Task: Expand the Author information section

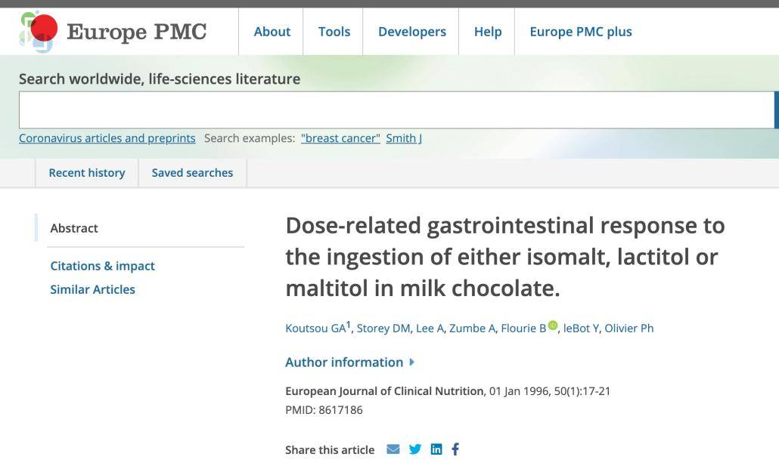Action: click(349, 362)
